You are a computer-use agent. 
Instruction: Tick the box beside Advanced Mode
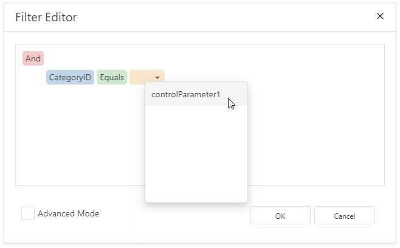27,213
